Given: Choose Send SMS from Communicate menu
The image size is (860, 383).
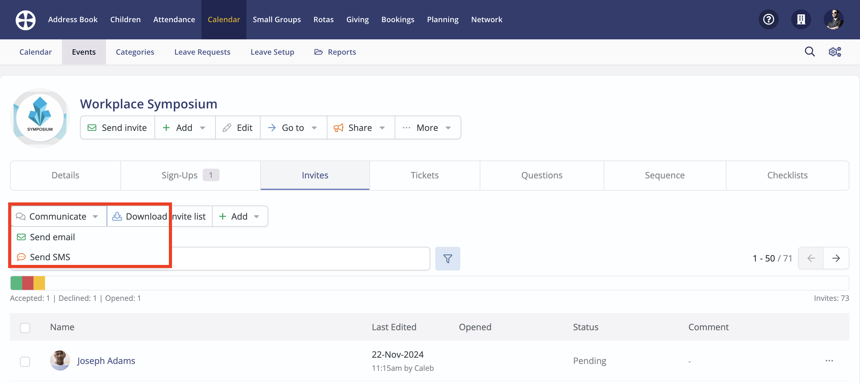Looking at the screenshot, I should point(50,257).
